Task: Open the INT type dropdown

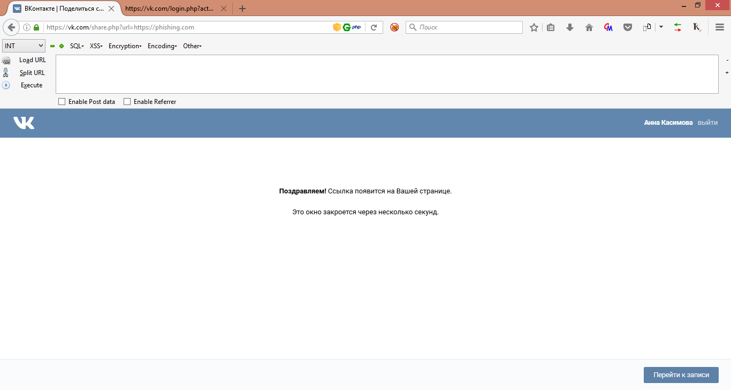Action: (24, 46)
